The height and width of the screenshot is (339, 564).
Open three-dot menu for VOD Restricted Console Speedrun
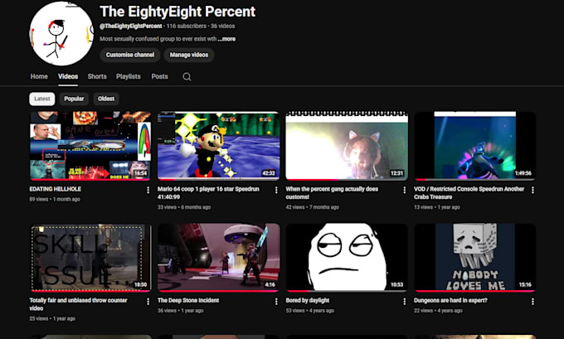click(x=532, y=190)
